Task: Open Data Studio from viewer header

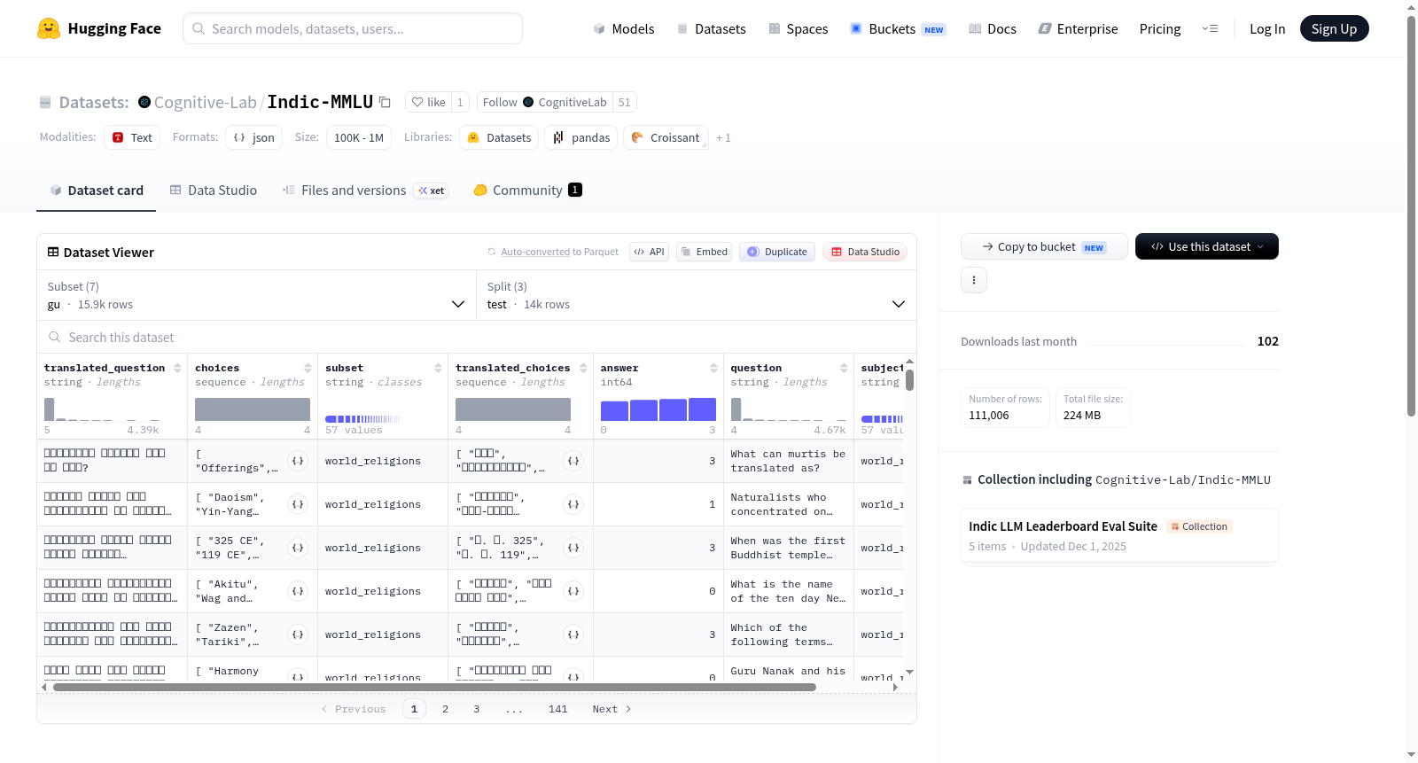Action: coord(865,252)
